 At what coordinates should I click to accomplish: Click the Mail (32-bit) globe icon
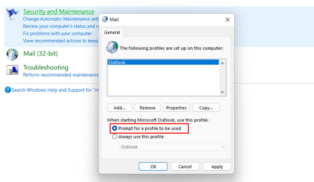[12, 54]
